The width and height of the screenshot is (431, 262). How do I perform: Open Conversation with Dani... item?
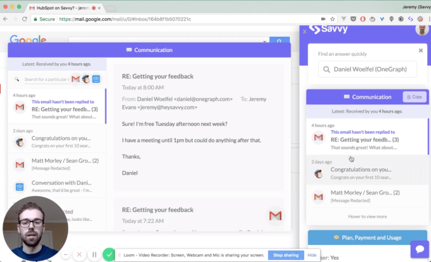(57, 186)
